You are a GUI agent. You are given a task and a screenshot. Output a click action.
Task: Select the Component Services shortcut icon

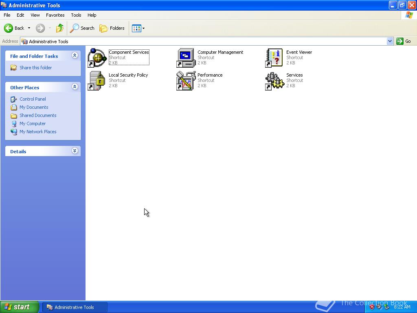click(97, 58)
